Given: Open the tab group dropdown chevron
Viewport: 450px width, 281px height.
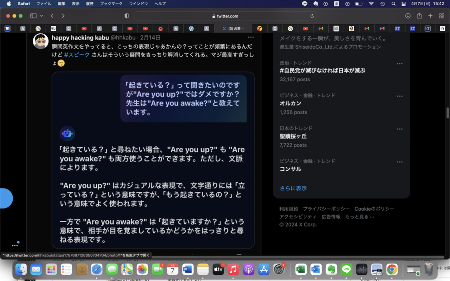Looking at the screenshot, I should (x=41, y=16).
